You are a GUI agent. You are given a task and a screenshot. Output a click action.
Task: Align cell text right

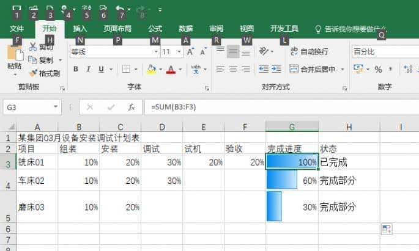click(x=245, y=70)
